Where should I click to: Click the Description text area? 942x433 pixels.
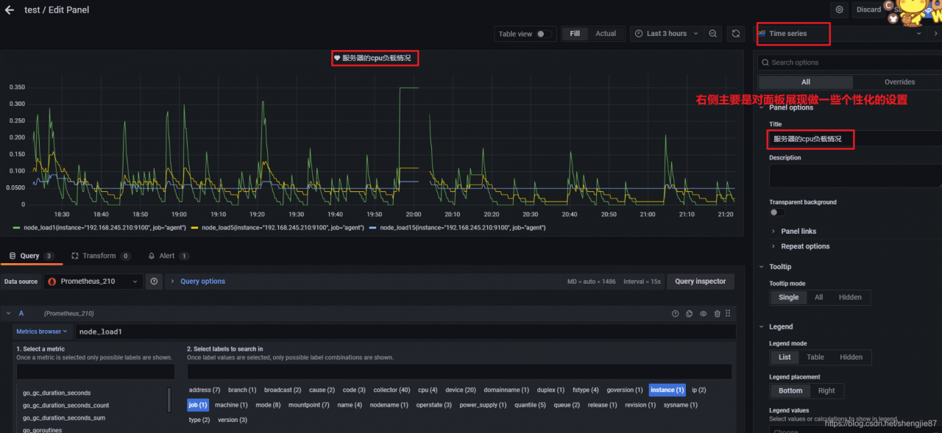click(855, 176)
